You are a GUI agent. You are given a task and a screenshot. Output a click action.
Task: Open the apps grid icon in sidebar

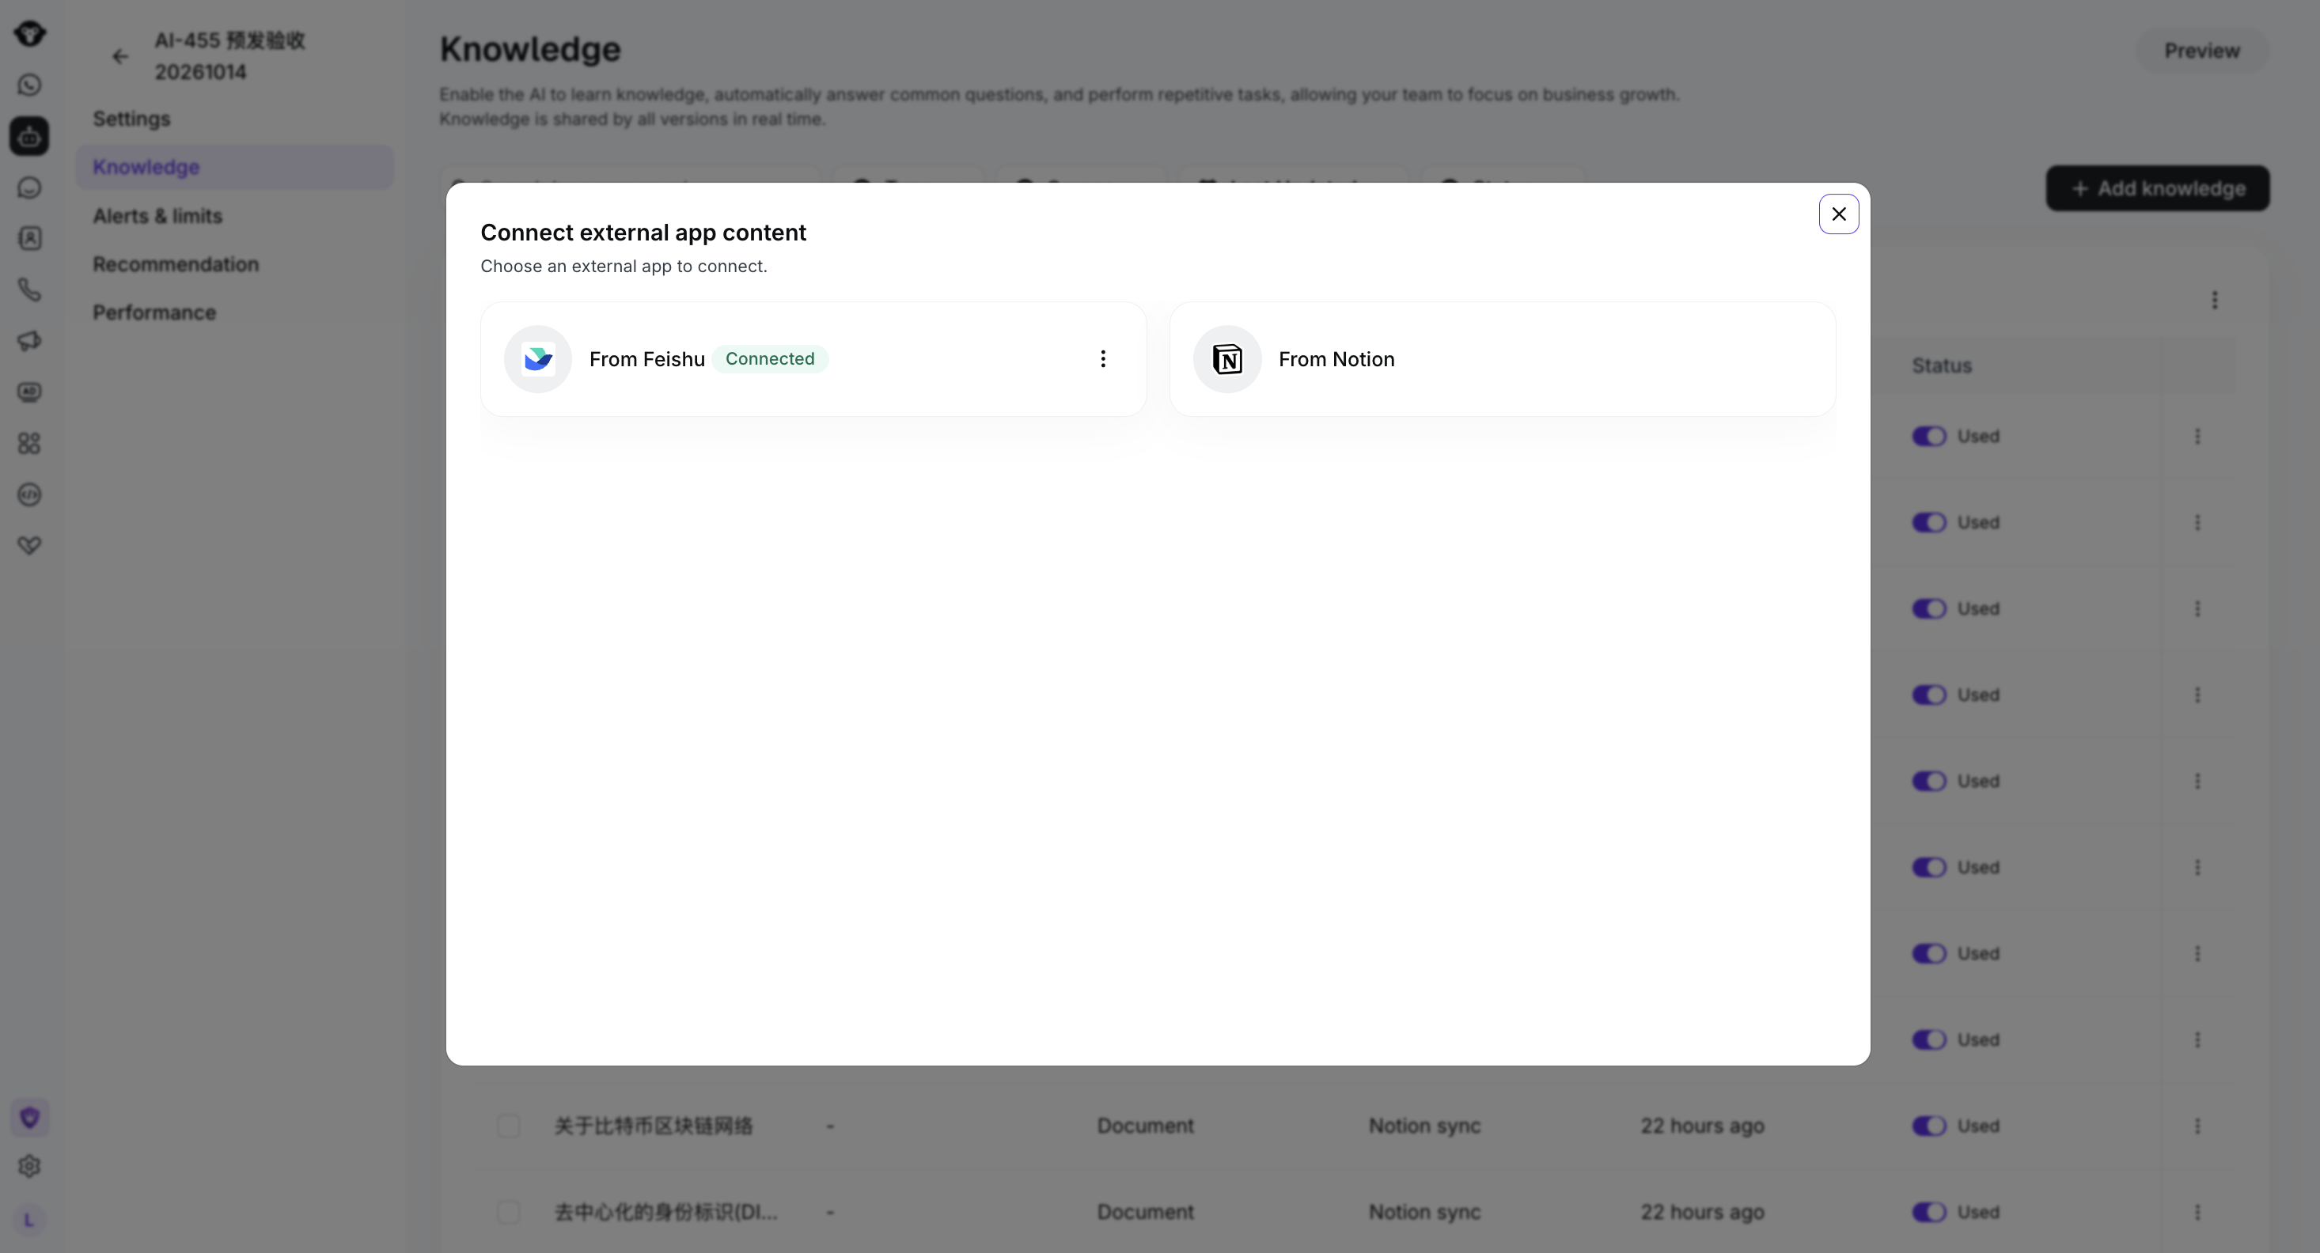[x=30, y=443]
